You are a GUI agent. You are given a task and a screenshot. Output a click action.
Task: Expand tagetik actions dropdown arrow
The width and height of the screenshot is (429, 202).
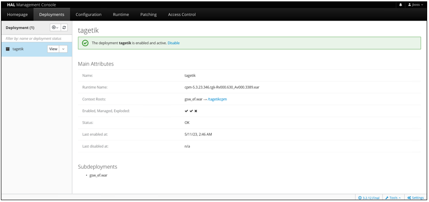point(63,49)
